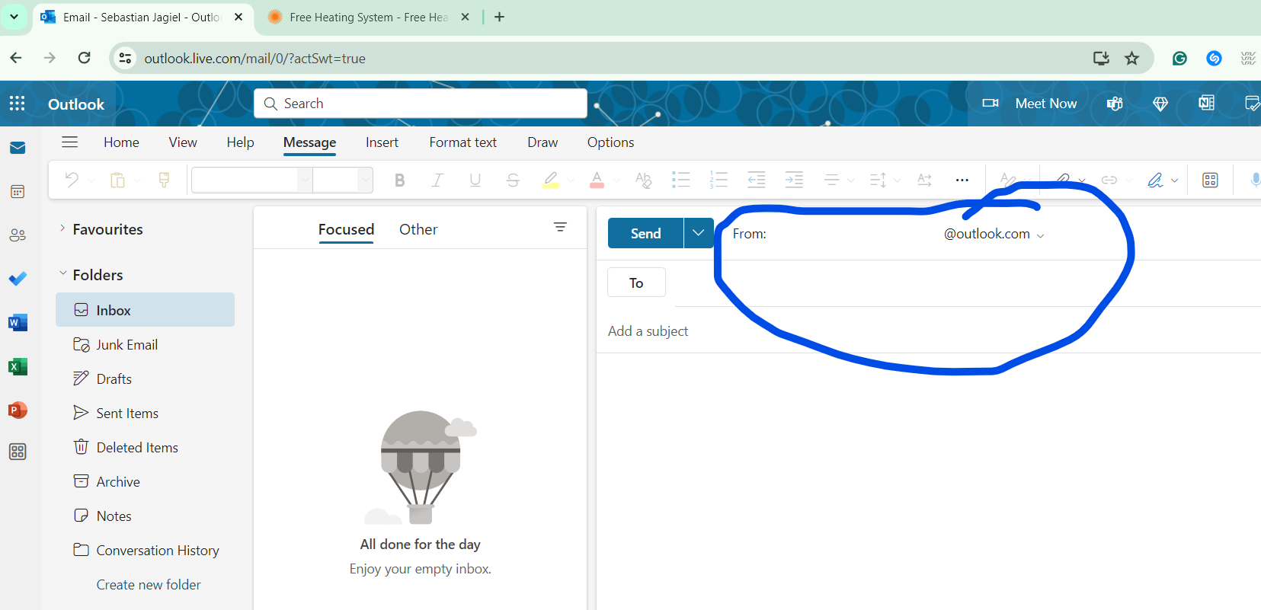This screenshot has height=610, width=1261.
Task: Click the Search mail box
Action: point(421,104)
